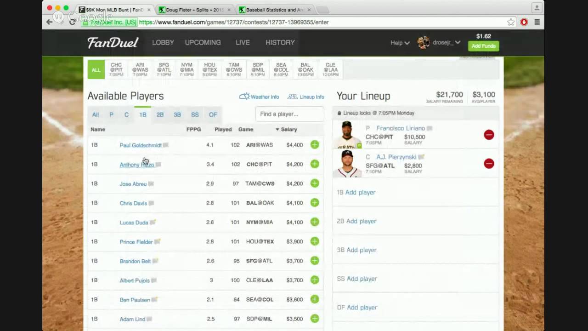588x331 pixels.
Task: Filter by NYM @MIA game
Action: click(x=187, y=69)
